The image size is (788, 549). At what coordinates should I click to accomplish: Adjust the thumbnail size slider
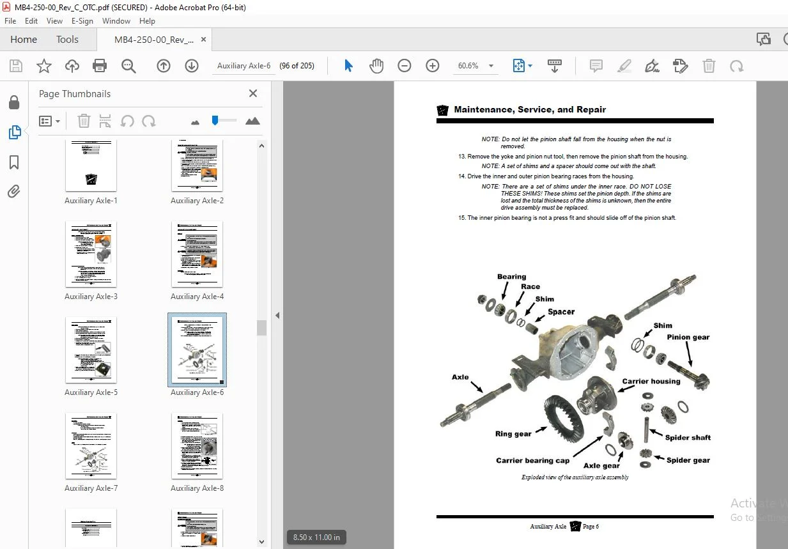[215, 119]
